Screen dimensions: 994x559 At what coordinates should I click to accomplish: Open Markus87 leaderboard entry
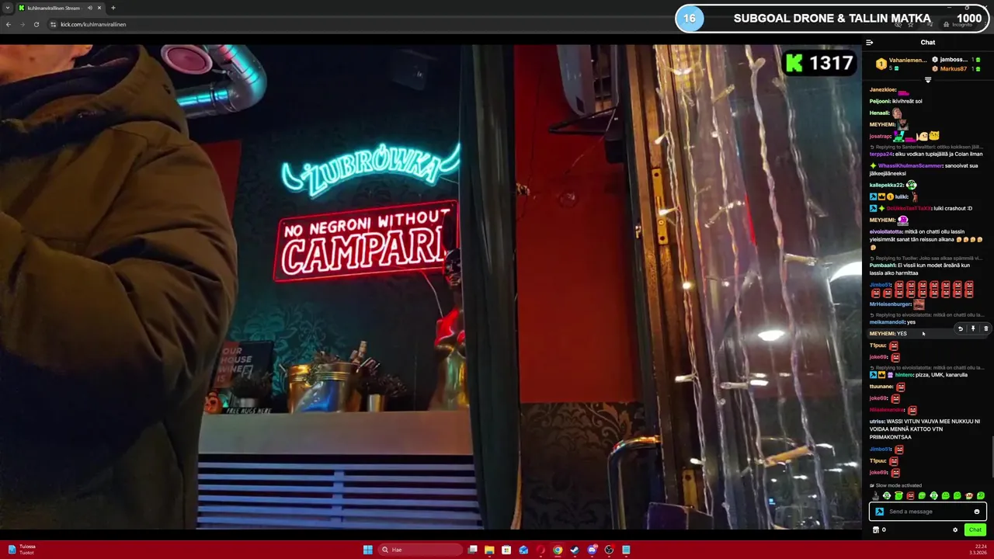[x=957, y=69]
